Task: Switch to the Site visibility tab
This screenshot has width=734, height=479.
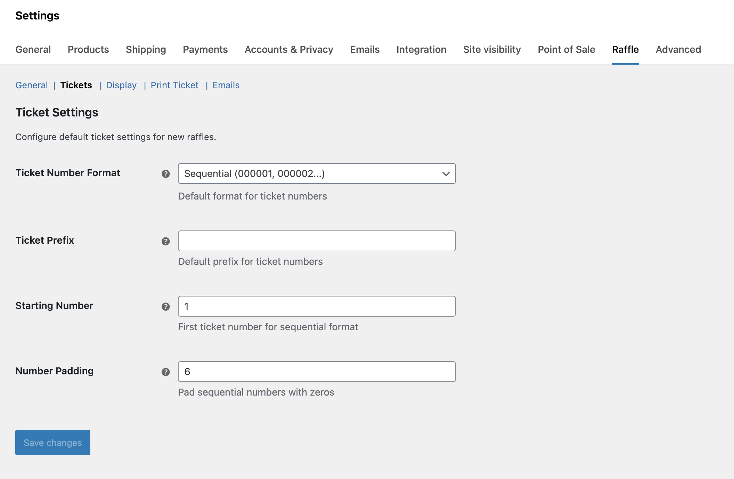Action: [492, 49]
